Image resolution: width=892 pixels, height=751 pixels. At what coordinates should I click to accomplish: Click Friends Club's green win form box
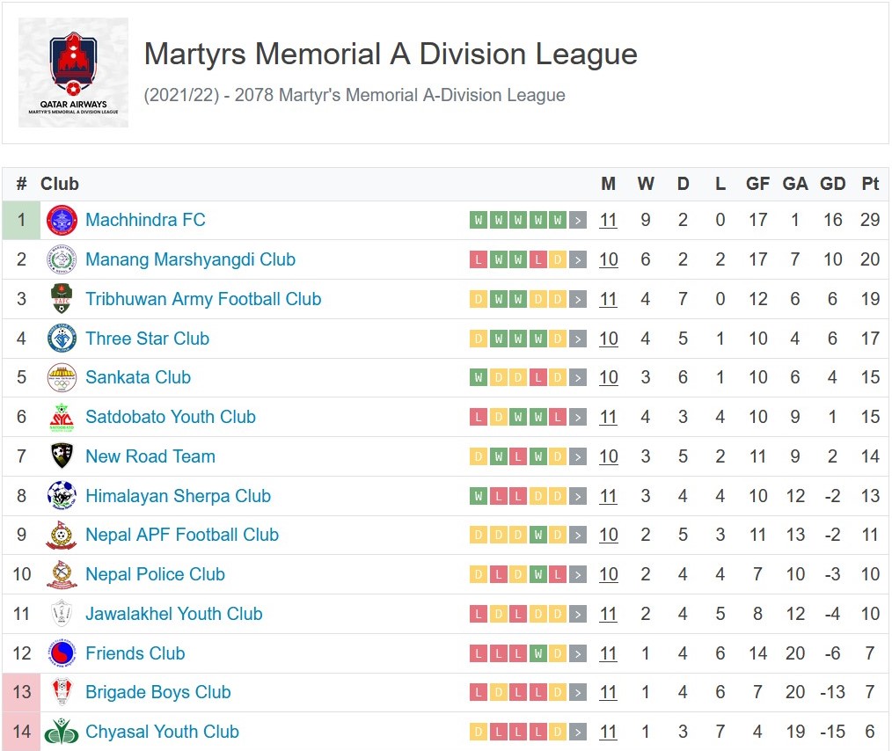(537, 653)
